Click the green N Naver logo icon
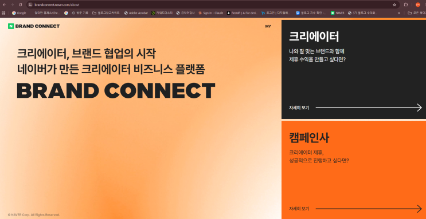This screenshot has height=219, width=426. coord(10,26)
